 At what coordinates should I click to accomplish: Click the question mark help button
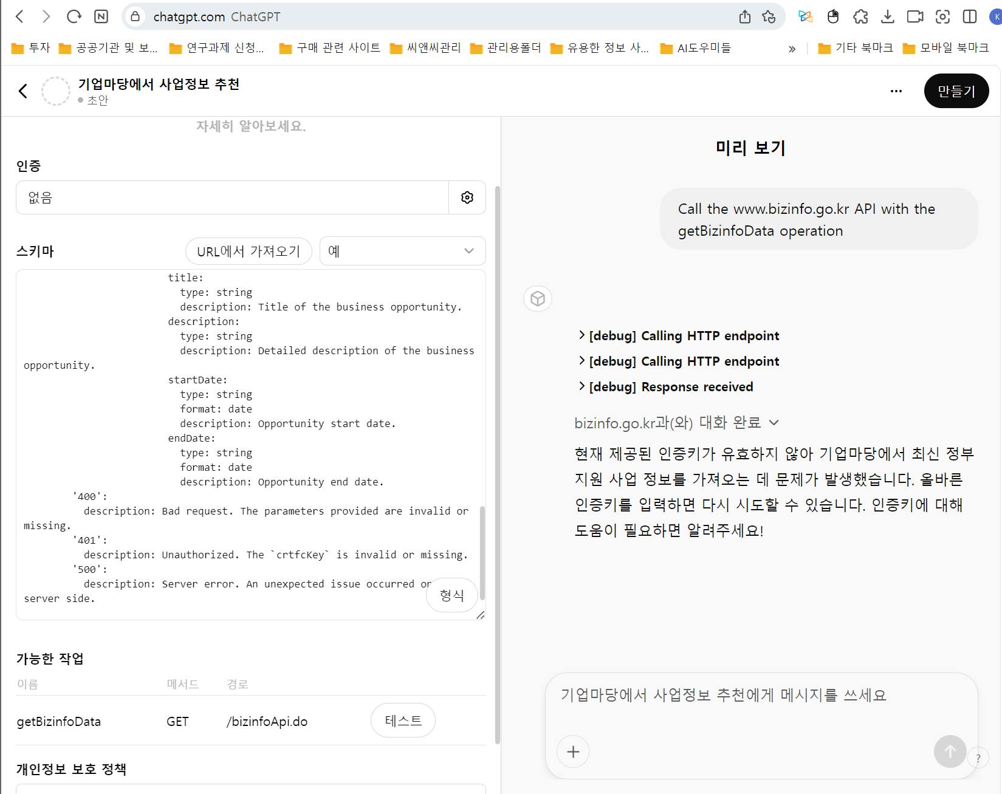[978, 758]
